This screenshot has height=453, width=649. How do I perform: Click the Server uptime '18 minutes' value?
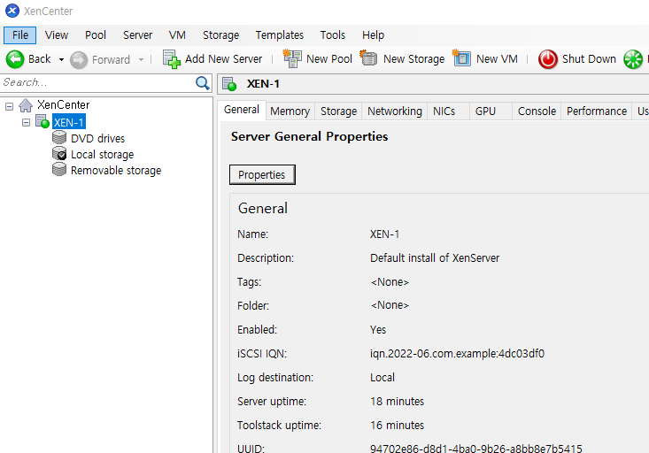coord(397,402)
